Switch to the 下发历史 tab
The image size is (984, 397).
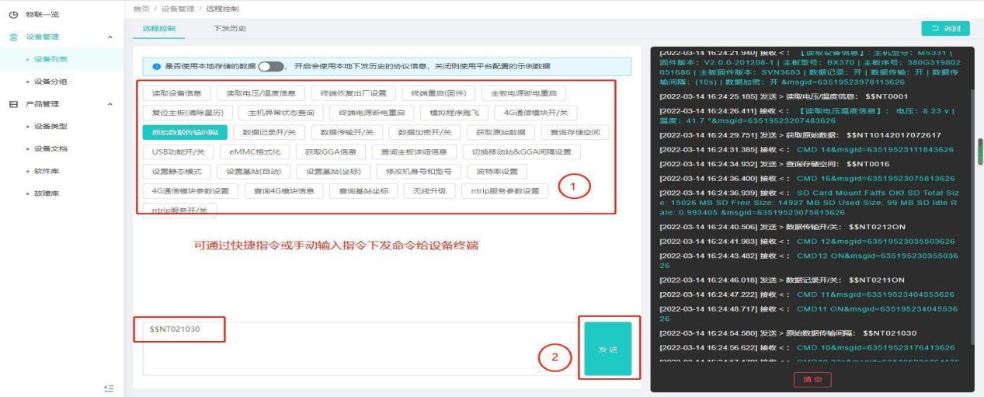pos(229,29)
